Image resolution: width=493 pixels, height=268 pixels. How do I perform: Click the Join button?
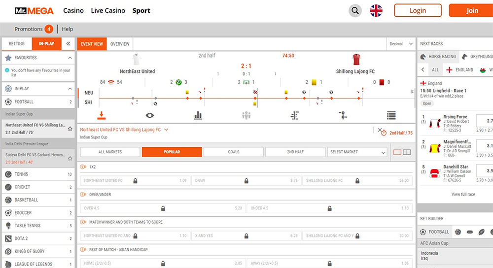pyautogui.click(x=471, y=10)
